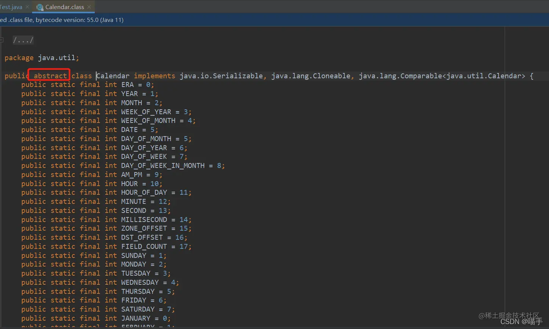Click the MONDAY constant
Image resolution: width=549 pixels, height=329 pixels.
[x=134, y=264]
